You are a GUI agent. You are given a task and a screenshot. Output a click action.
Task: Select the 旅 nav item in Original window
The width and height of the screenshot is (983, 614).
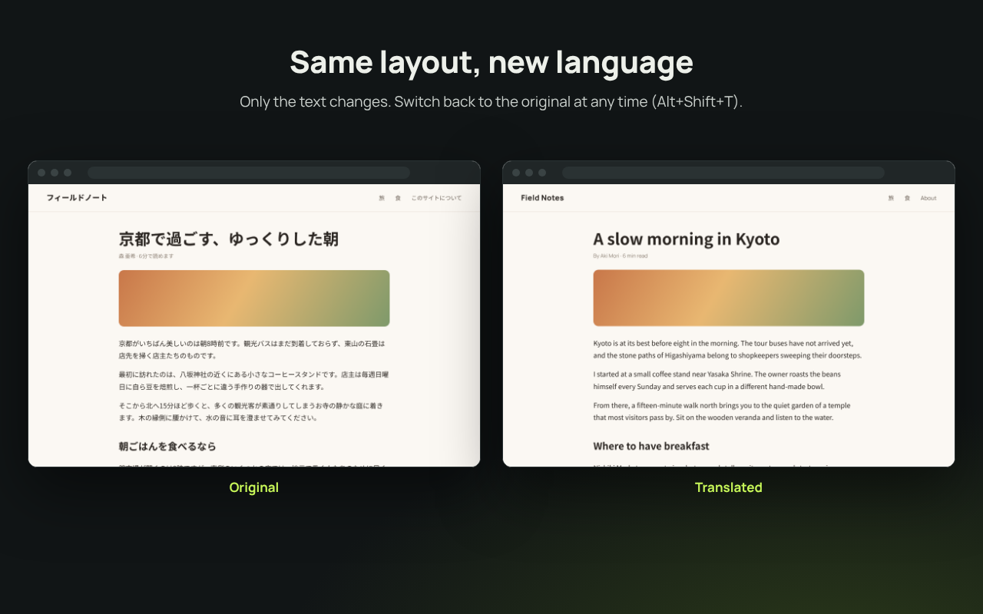click(x=382, y=198)
